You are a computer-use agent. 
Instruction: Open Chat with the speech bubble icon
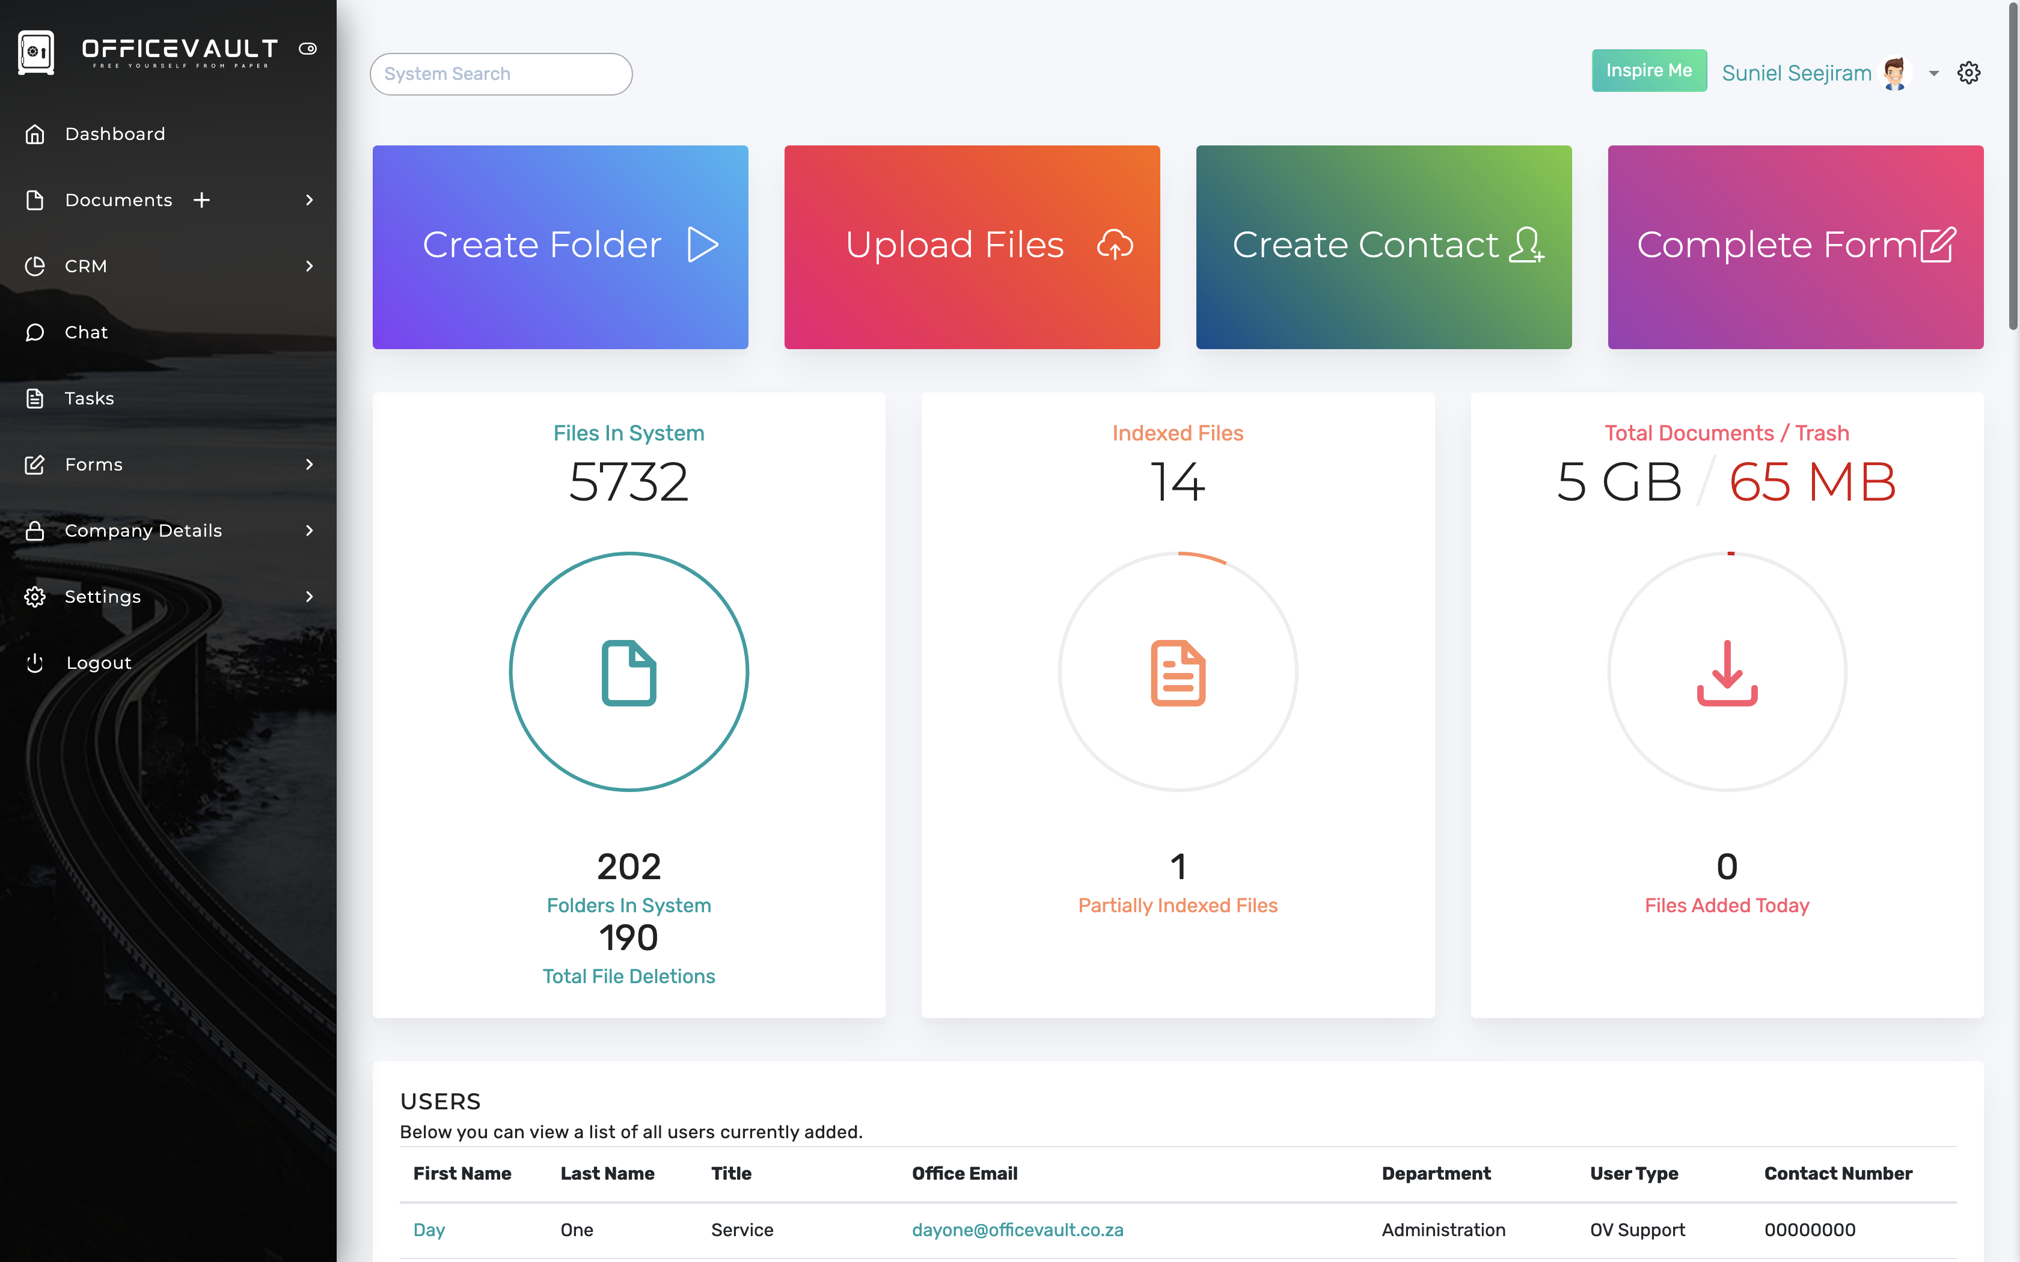point(34,331)
